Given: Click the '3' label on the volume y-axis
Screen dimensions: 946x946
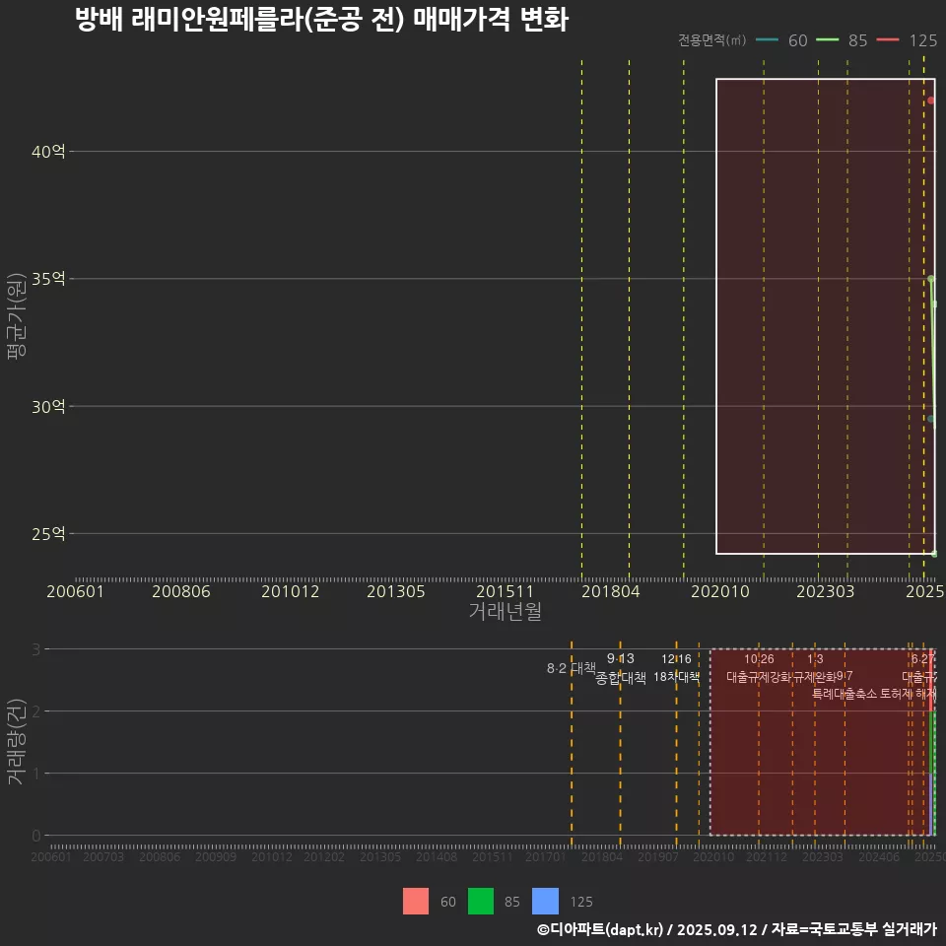Looking at the screenshot, I should tap(36, 649).
